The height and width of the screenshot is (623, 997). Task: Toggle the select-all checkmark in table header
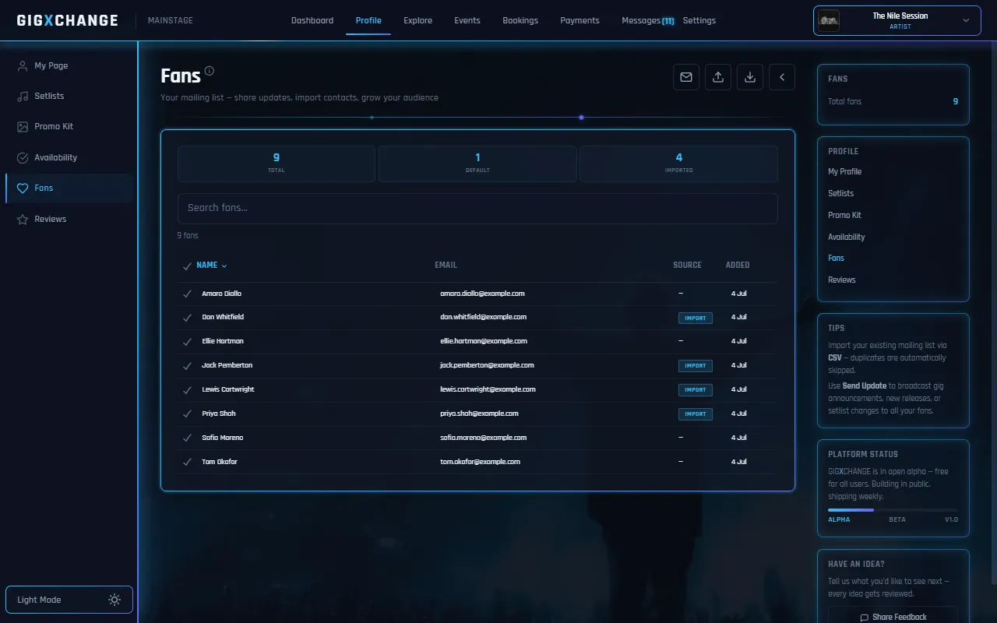187,266
